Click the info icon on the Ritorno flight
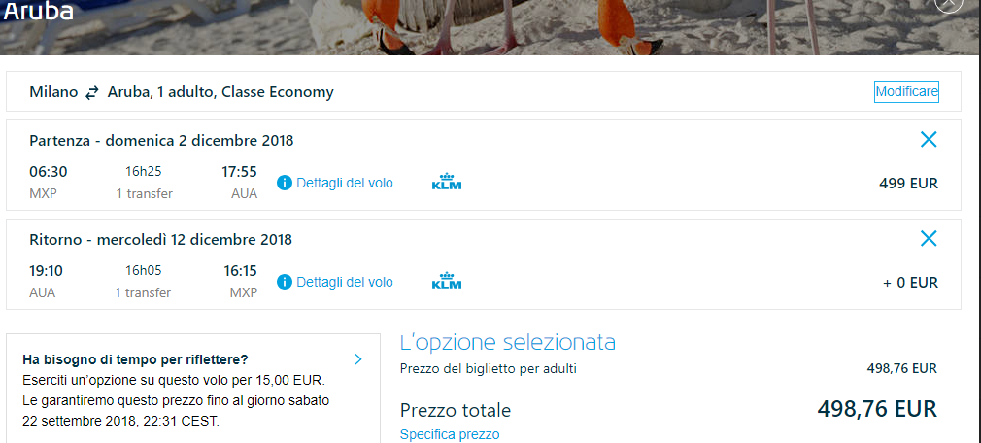This screenshot has width=981, height=443. (284, 282)
